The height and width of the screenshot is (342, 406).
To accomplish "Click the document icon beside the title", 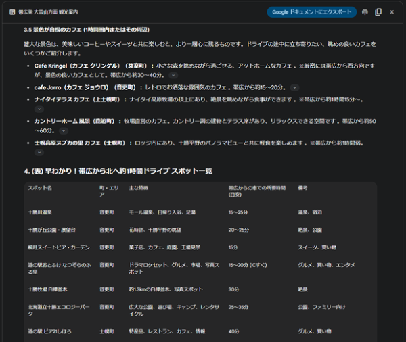I will (x=12, y=12).
